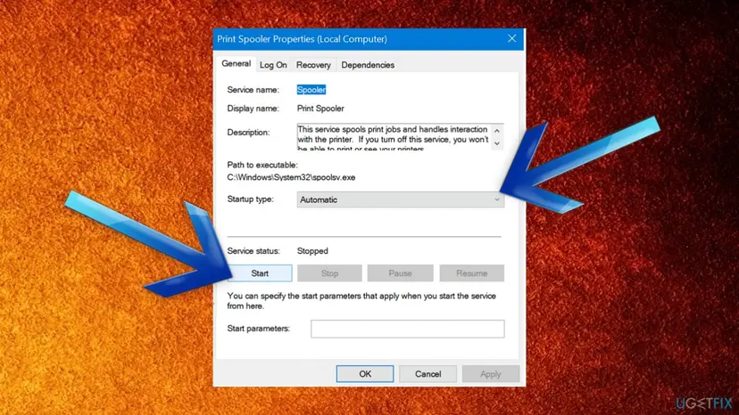Screen dimensions: 739x415
Task: Click the spoolsv.exe executable path
Action: click(291, 177)
